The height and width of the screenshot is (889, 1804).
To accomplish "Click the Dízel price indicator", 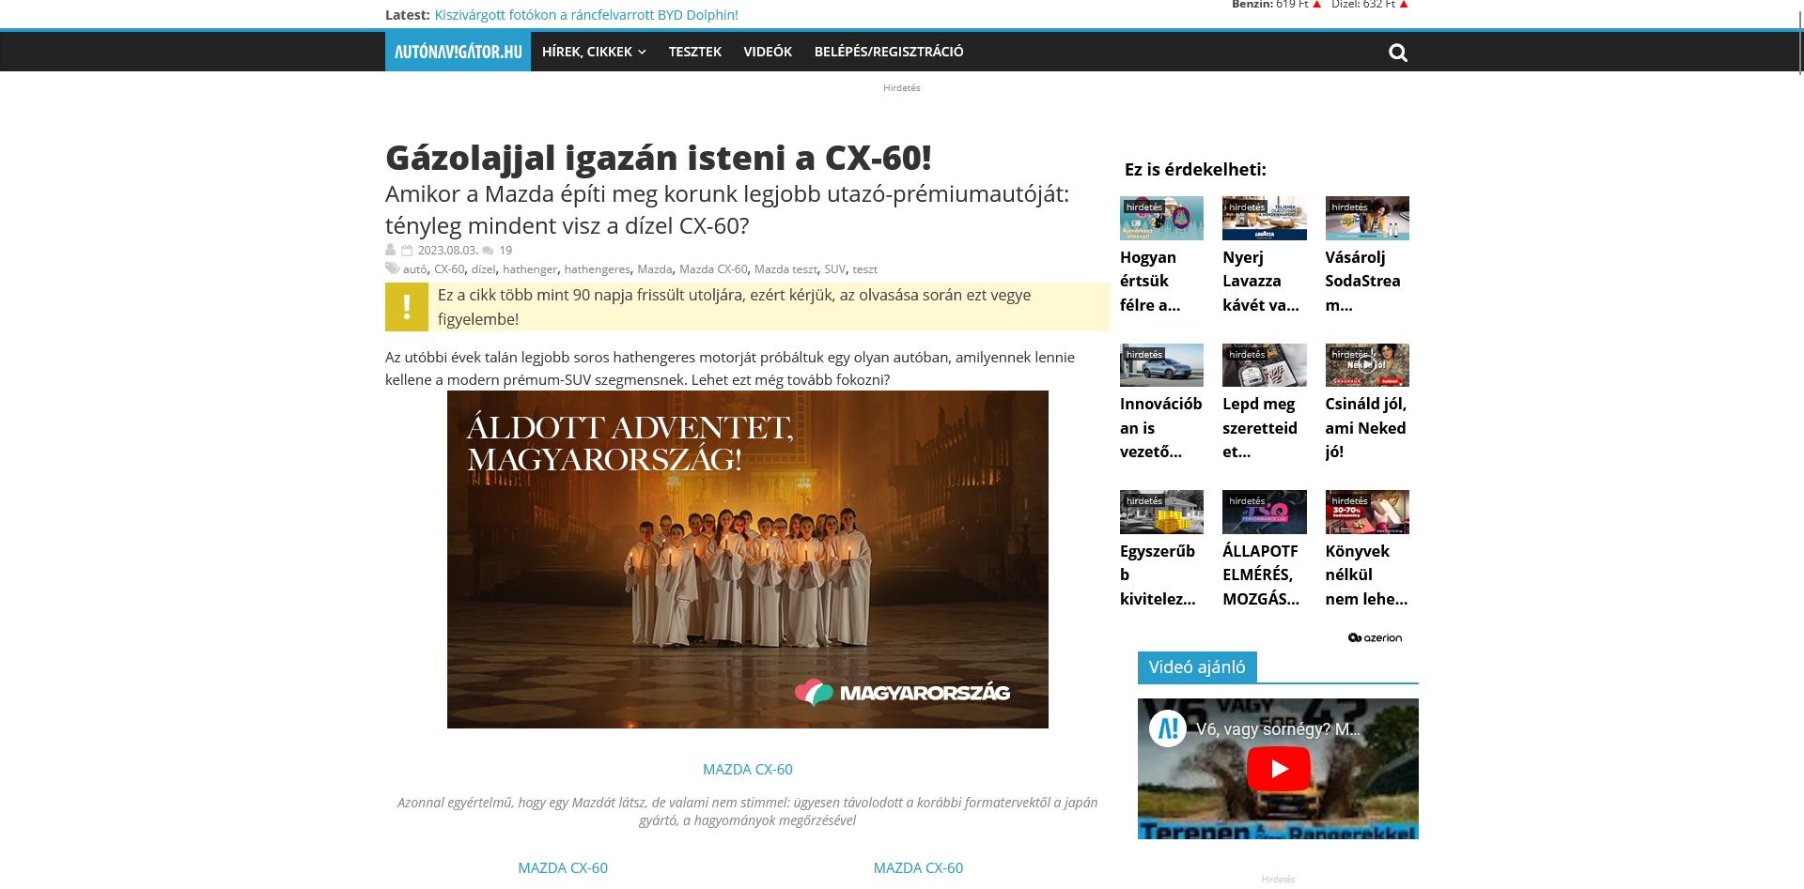I will [1370, 5].
